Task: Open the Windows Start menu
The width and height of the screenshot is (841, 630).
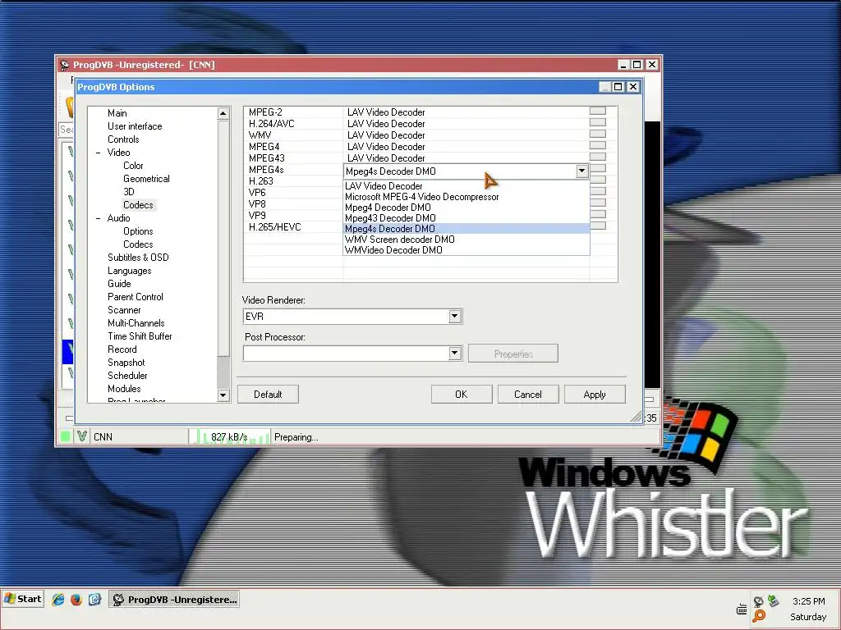Action: (22, 599)
